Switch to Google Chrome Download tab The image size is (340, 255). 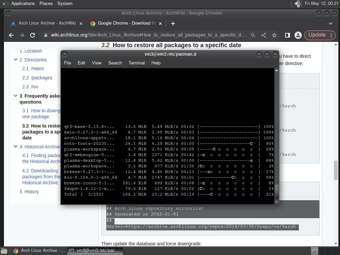pos(126,23)
